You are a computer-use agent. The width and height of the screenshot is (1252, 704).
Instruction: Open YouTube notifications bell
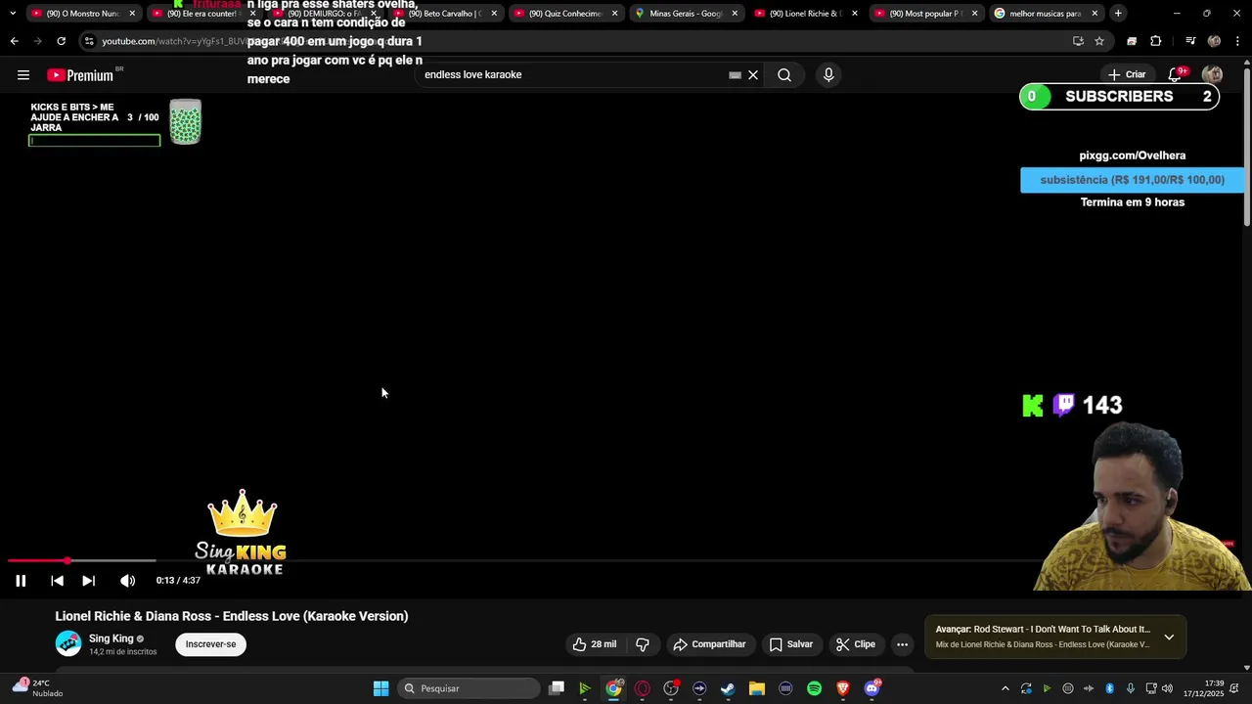pos(1176,75)
